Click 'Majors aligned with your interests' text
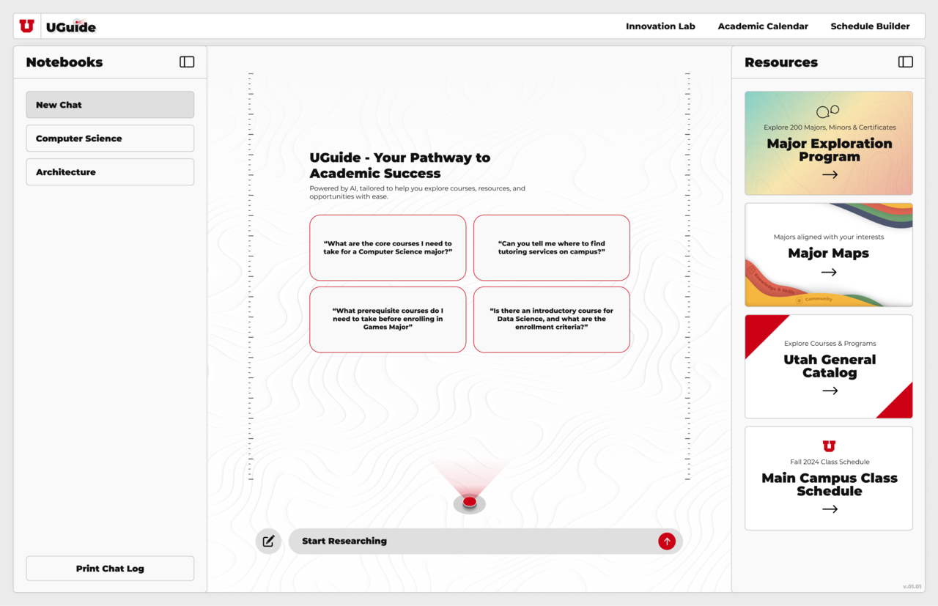This screenshot has height=606, width=938. 829,237
